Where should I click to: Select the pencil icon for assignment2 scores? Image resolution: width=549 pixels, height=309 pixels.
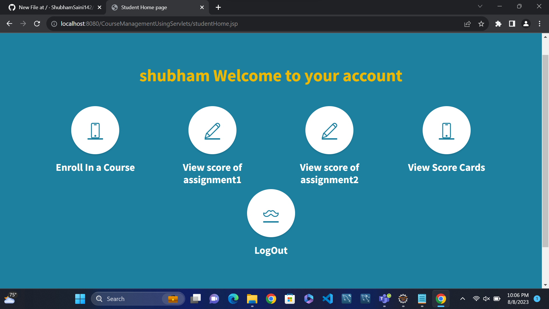click(x=329, y=130)
